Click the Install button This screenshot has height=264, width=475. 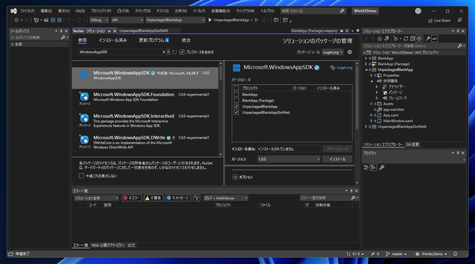pos(337,159)
